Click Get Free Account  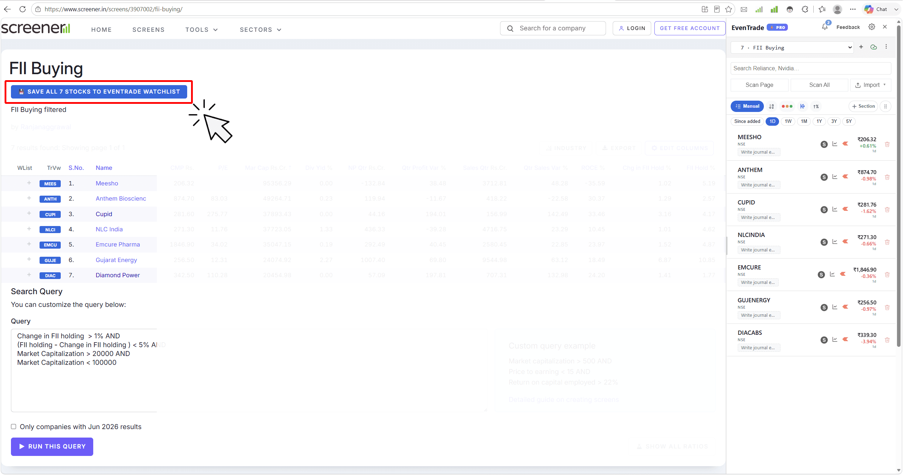tap(690, 28)
